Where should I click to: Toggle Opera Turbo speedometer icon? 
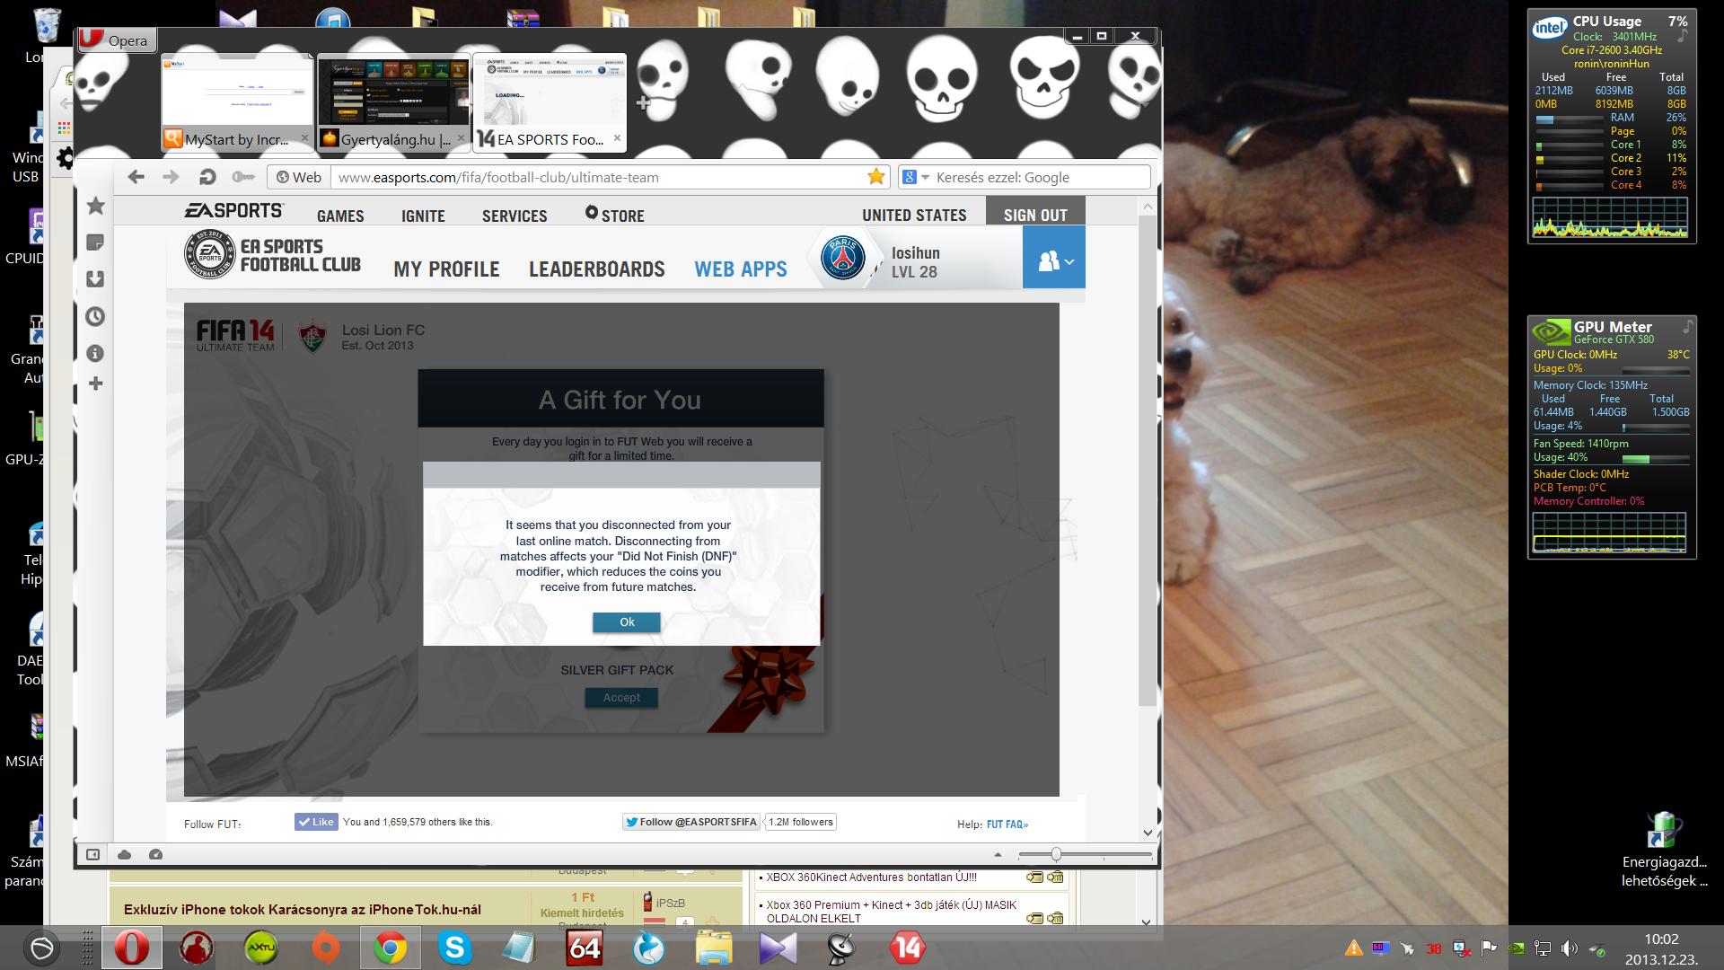click(x=155, y=854)
